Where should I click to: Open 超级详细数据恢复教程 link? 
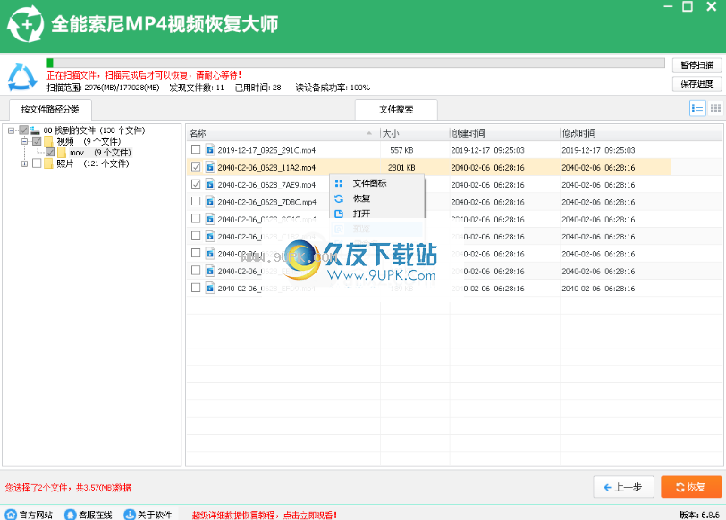coord(265,515)
